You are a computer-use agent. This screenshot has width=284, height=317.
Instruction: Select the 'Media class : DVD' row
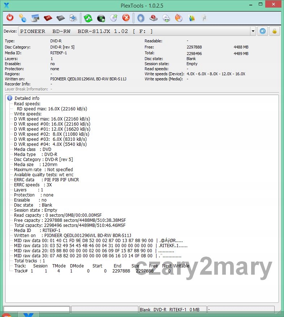pyautogui.click(x=33, y=149)
